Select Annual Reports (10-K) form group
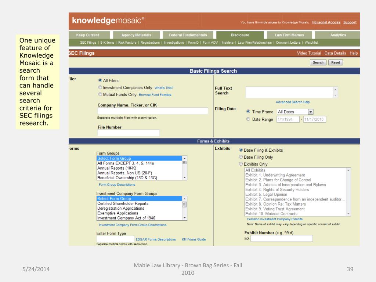The height and width of the screenshot is (282, 376). pyautogui.click(x=139, y=168)
